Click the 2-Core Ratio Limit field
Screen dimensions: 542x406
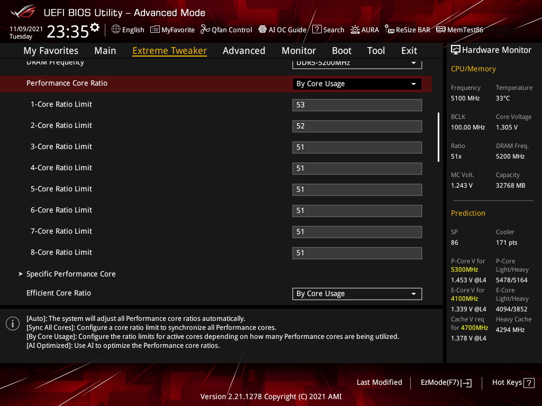pyautogui.click(x=357, y=126)
